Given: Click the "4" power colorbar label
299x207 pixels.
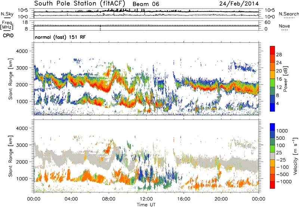Looking at the screenshot, I should pyautogui.click(x=277, y=103).
